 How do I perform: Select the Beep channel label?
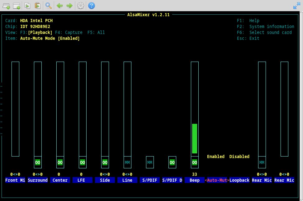[x=195, y=180]
